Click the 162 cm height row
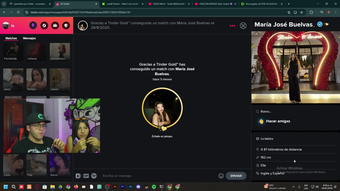340x191 pixels. coord(296,157)
